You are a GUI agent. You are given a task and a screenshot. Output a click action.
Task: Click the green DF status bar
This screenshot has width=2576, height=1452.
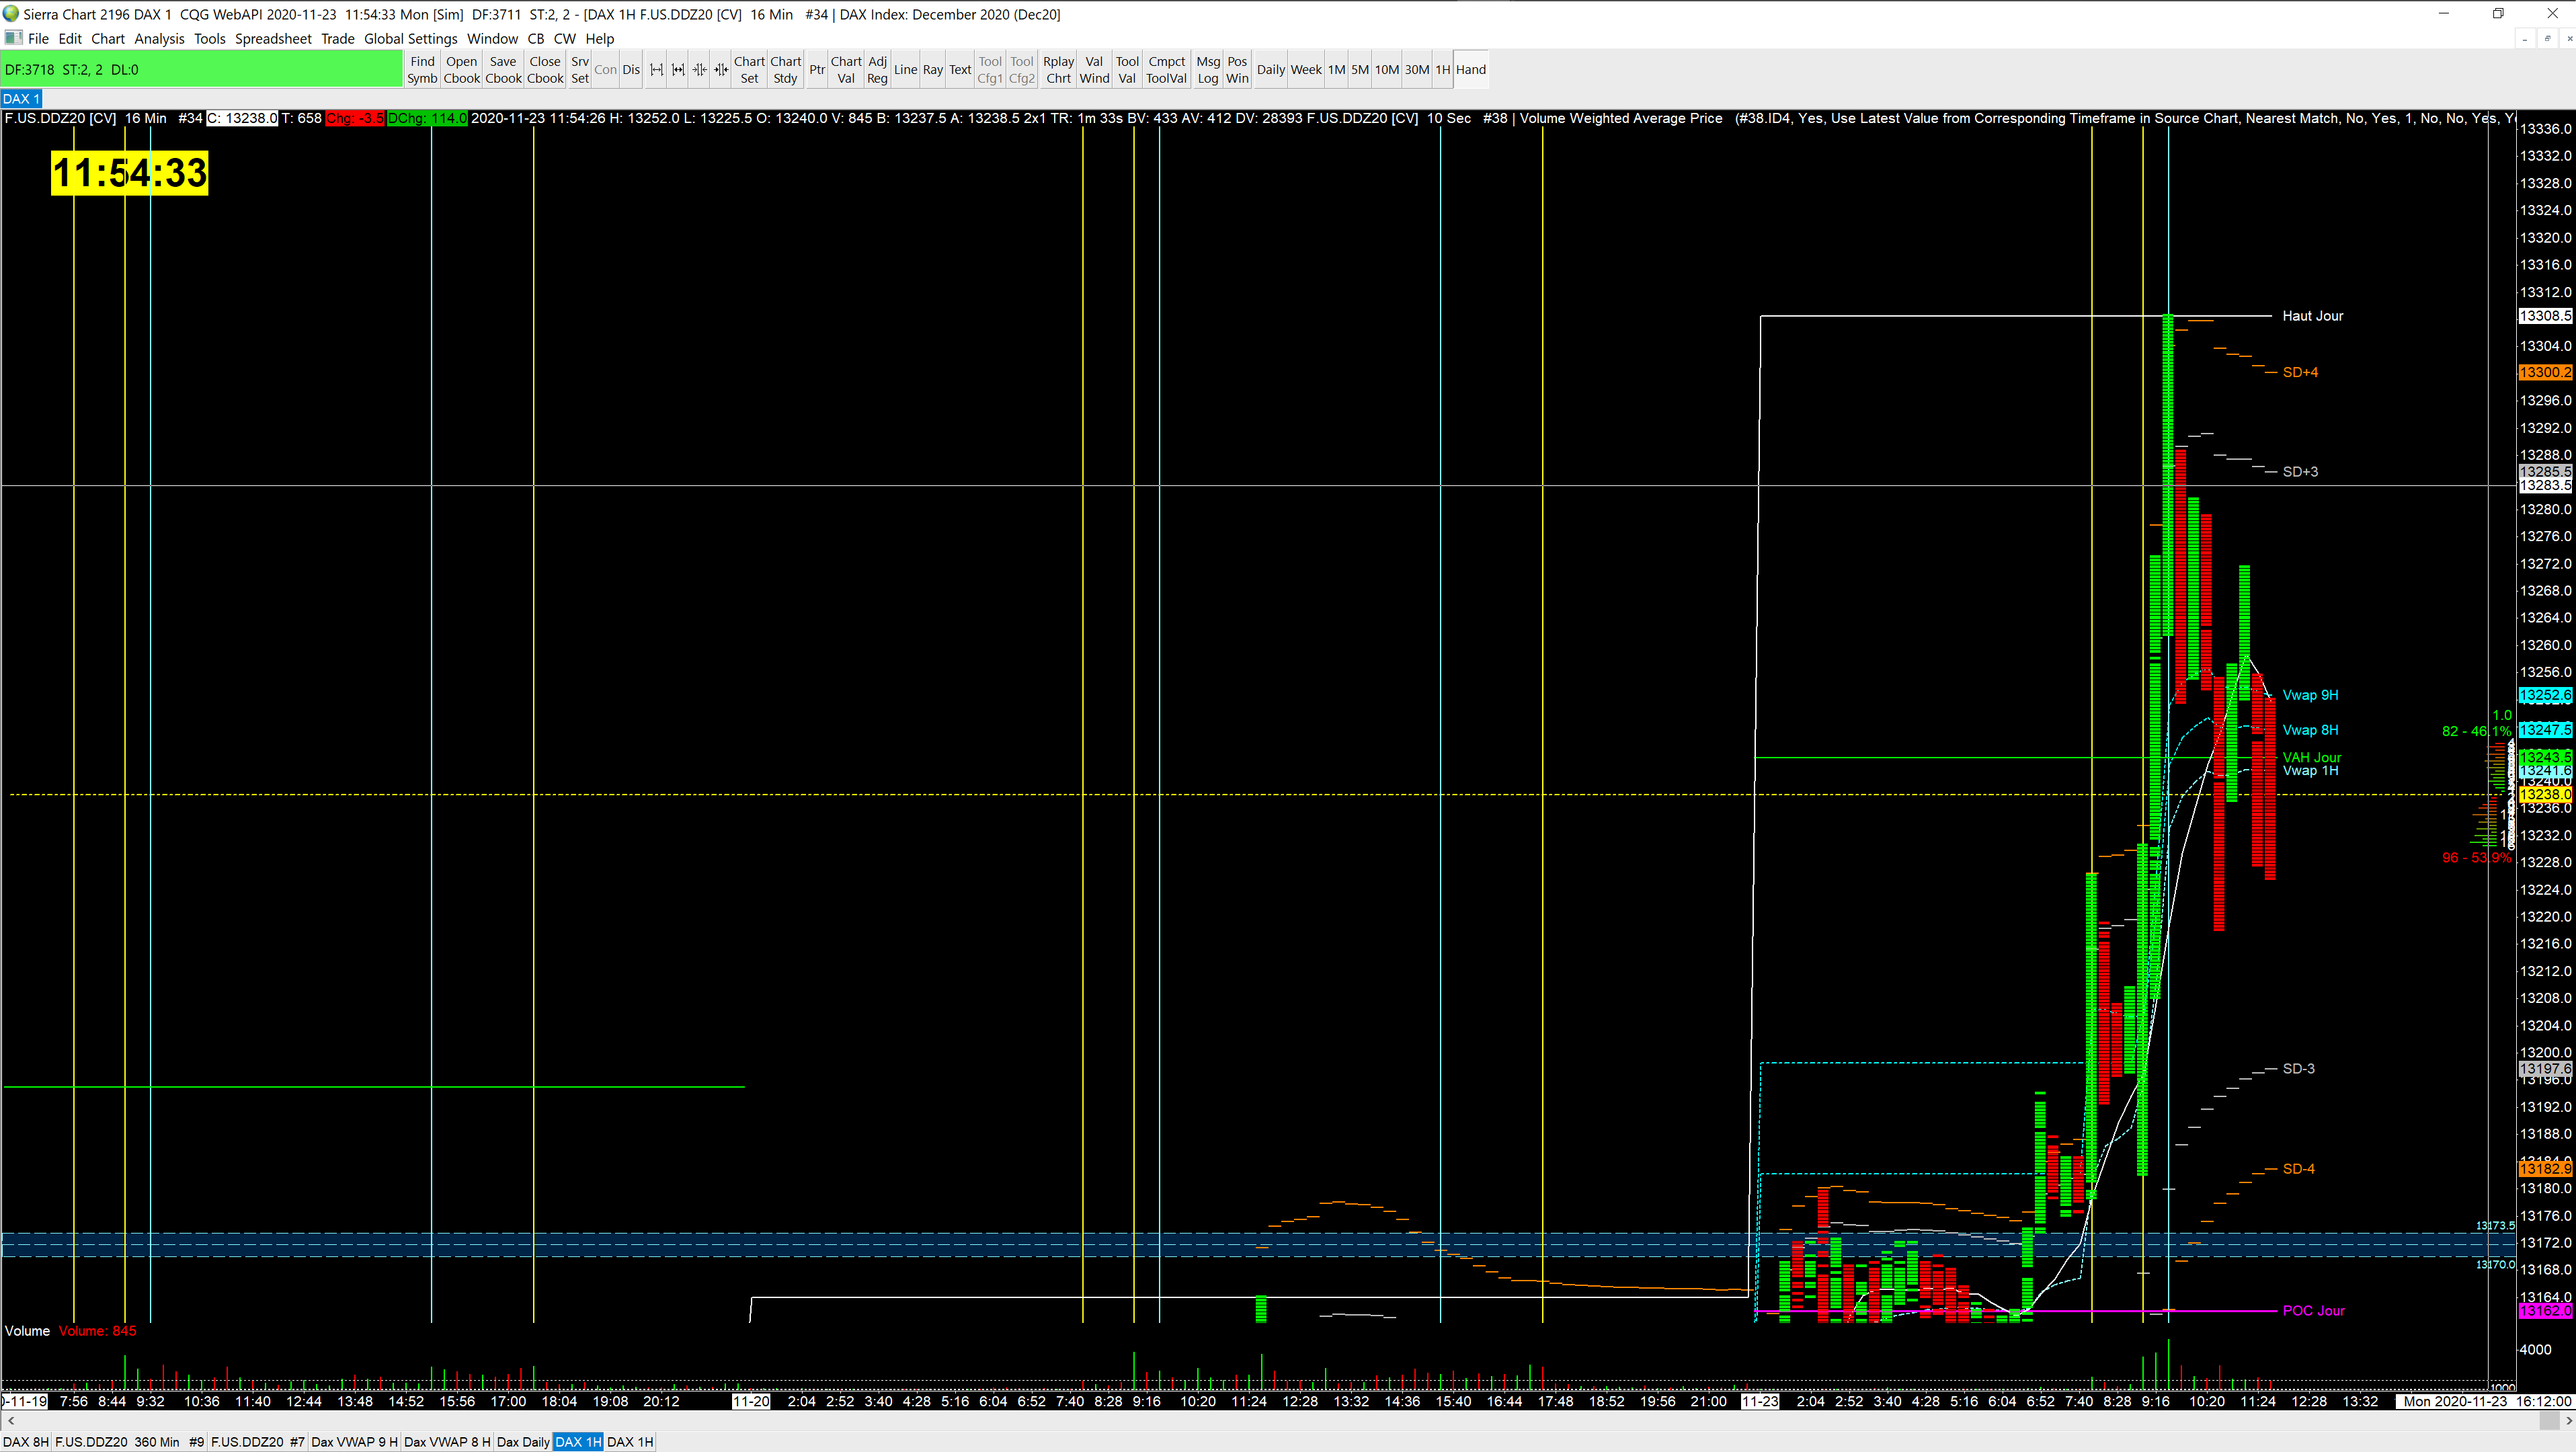(202, 70)
